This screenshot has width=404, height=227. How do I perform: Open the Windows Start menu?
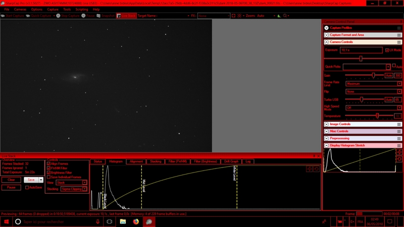click(x=7, y=221)
